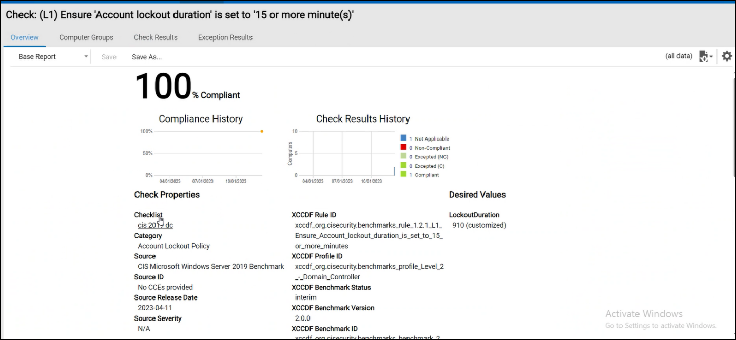Open the Check Results tab
Screen dimensions: 736x340
[x=156, y=37]
